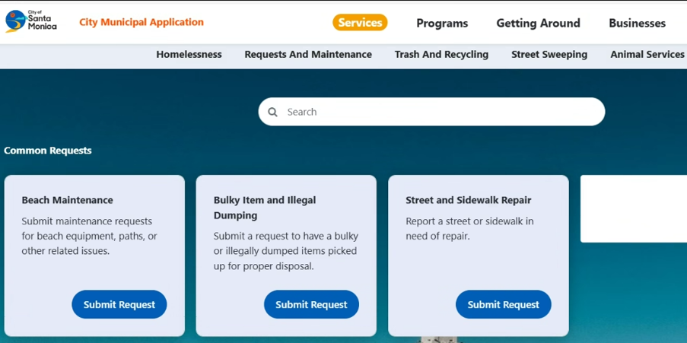Open the City Municipal Application home link
Image resolution: width=687 pixels, height=343 pixels.
pos(142,22)
